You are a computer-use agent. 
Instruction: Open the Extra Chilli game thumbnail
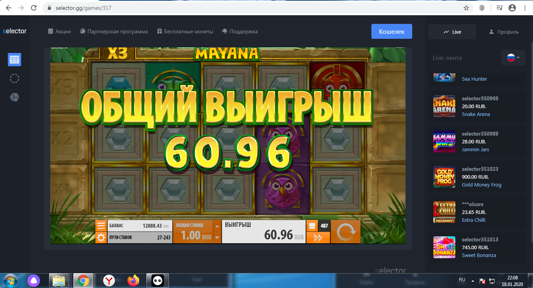tap(444, 212)
